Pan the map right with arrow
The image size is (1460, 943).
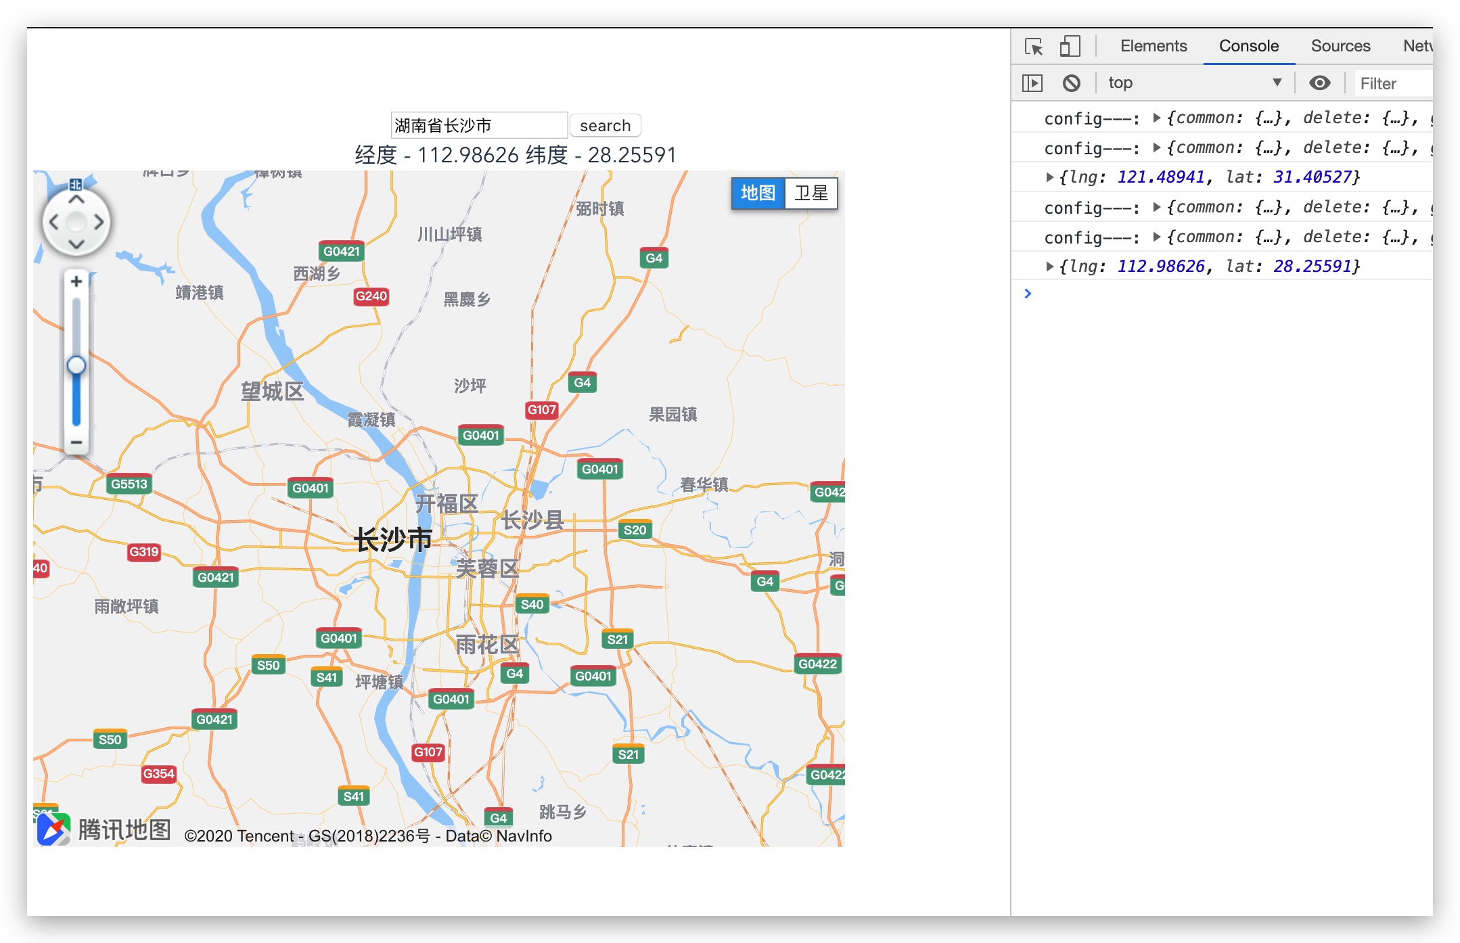click(99, 222)
